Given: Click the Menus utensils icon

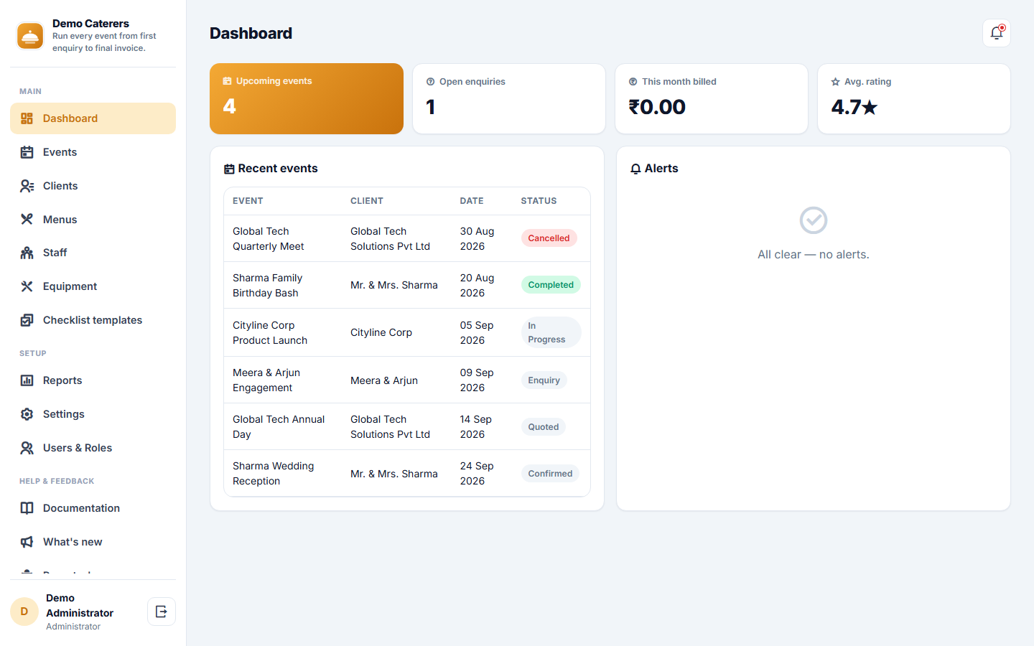Looking at the screenshot, I should pos(27,220).
